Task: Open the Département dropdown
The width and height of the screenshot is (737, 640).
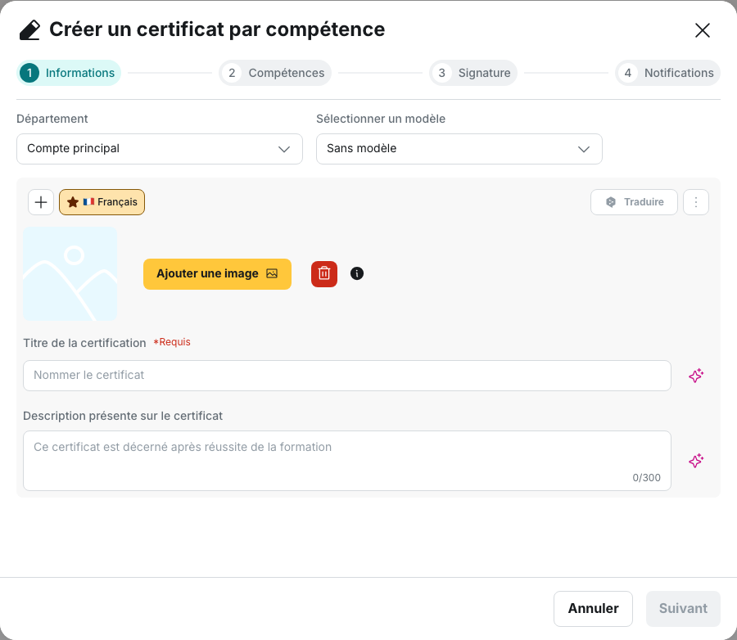Action: click(160, 149)
